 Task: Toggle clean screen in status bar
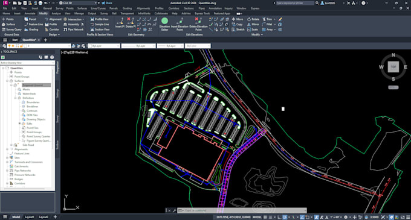coord(403,217)
